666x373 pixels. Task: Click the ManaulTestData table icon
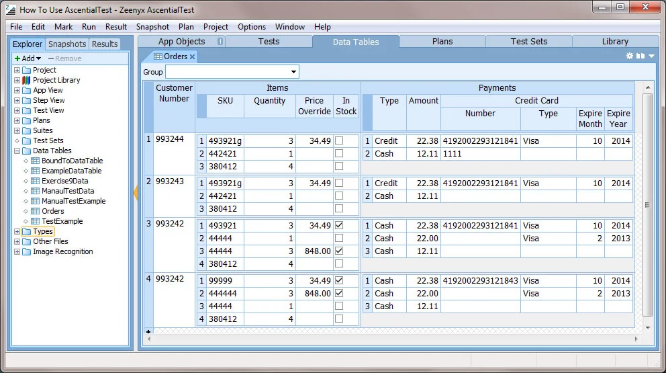pyautogui.click(x=36, y=191)
